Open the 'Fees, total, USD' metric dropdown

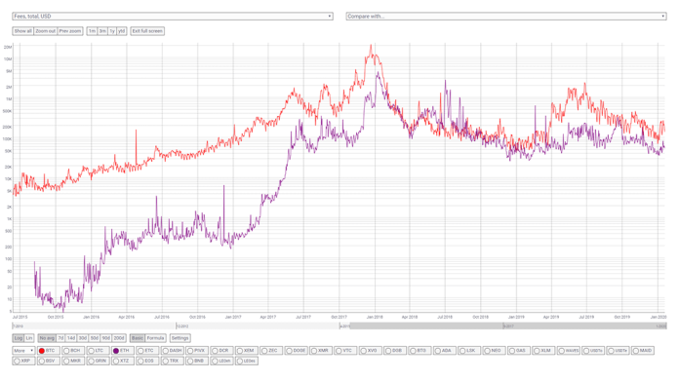click(173, 16)
